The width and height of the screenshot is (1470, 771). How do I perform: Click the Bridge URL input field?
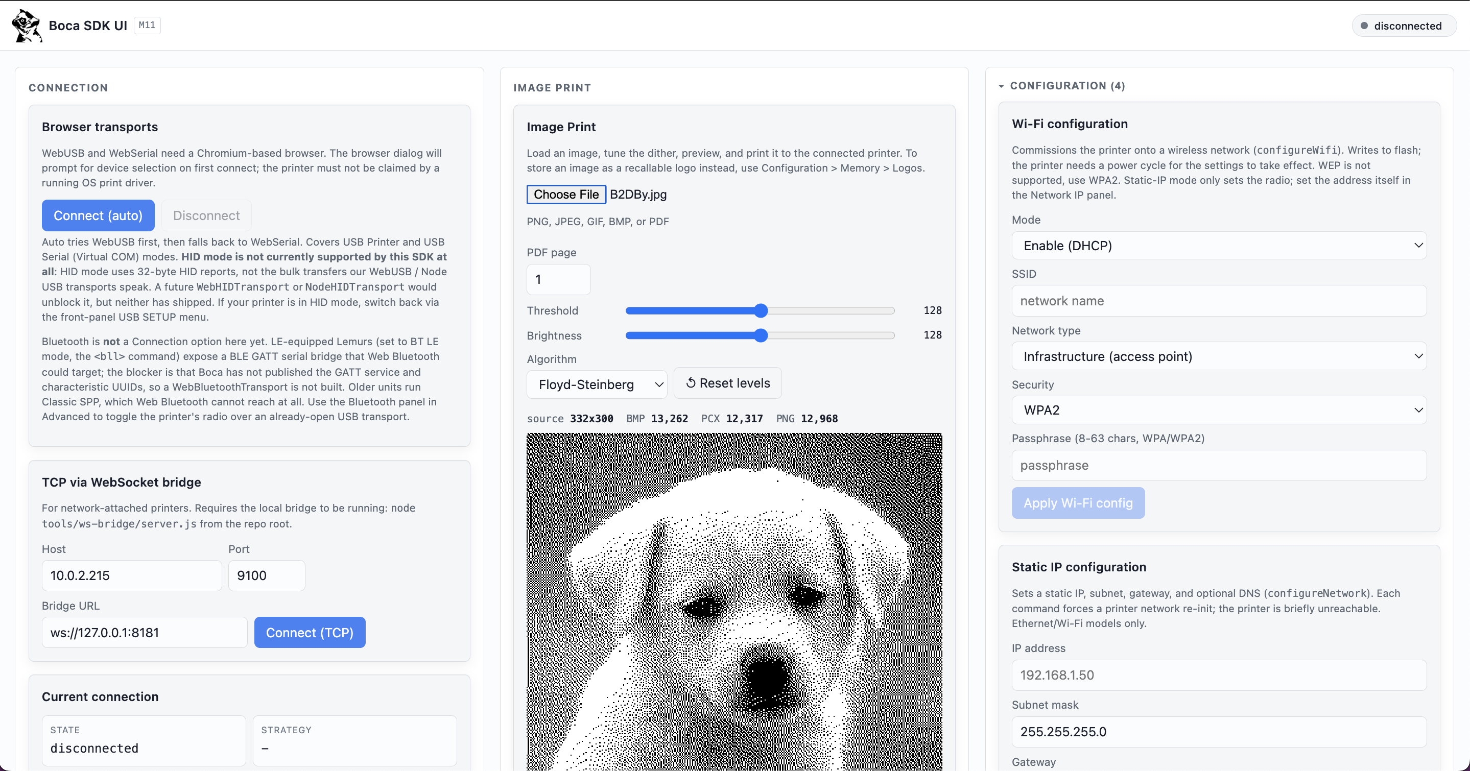(x=145, y=633)
